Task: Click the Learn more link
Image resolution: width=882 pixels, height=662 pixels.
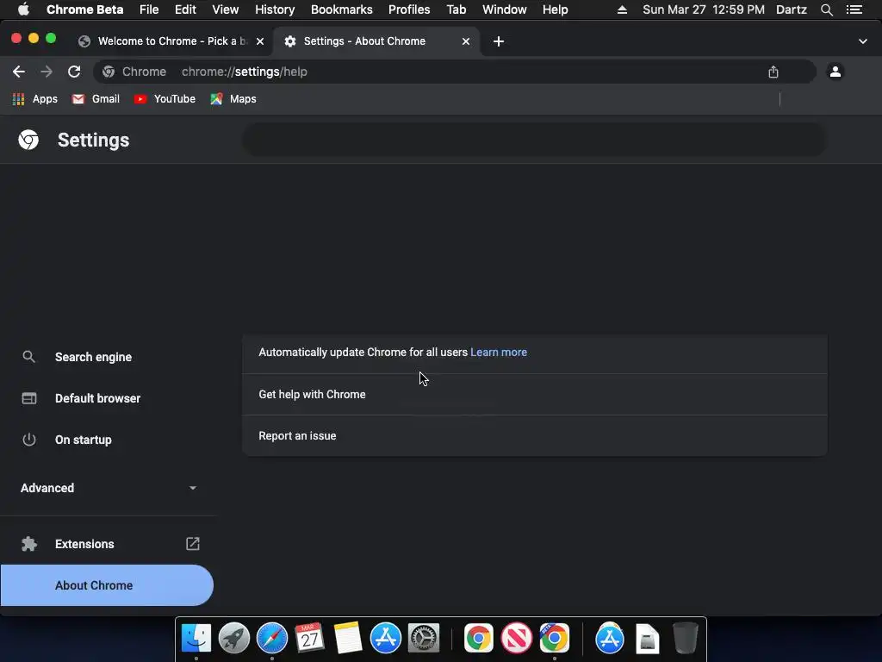Action: (499, 353)
